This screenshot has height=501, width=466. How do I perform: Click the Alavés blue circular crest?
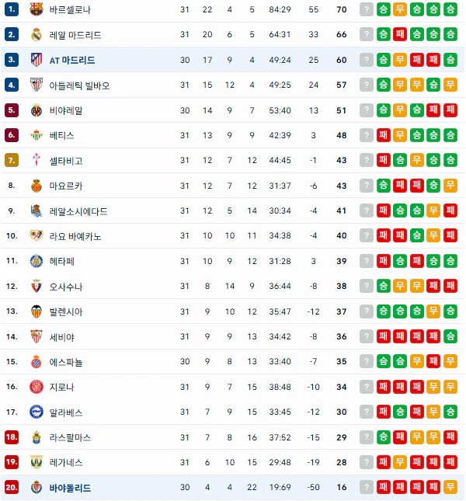tap(36, 412)
